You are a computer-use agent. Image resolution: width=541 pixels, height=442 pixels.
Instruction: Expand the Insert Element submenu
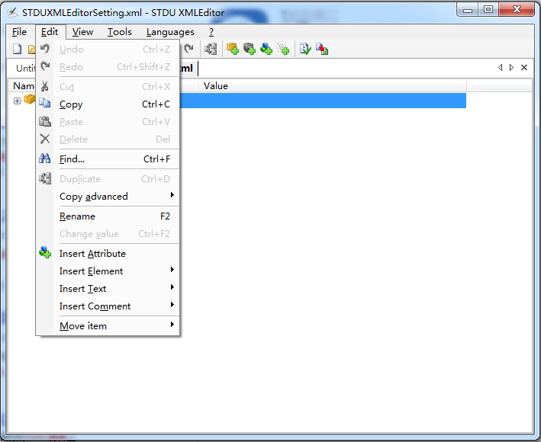108,271
